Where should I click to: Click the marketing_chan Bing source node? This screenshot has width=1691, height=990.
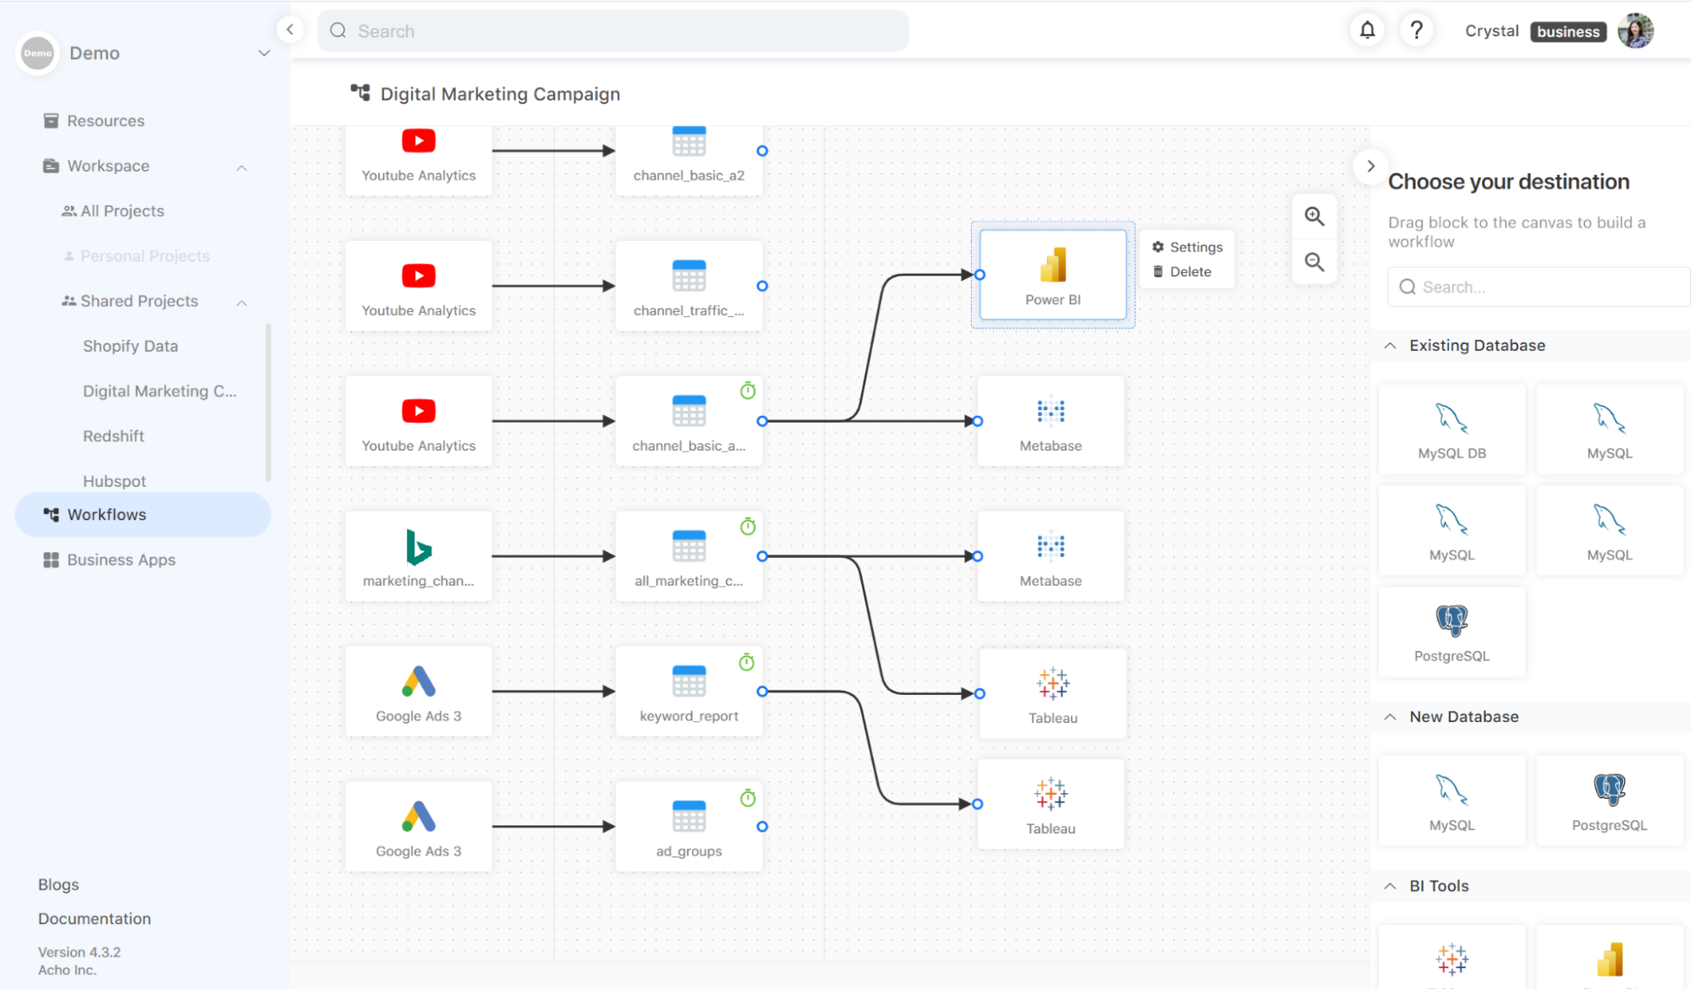(x=418, y=555)
